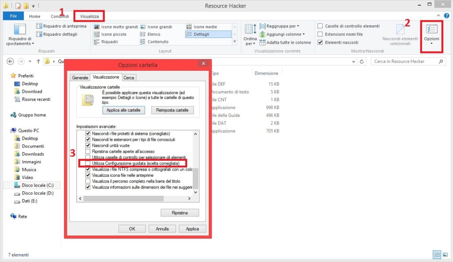Open the Riquadro di spostamento pane menu
This screenshot has height=262, width=453.
pyautogui.click(x=20, y=34)
